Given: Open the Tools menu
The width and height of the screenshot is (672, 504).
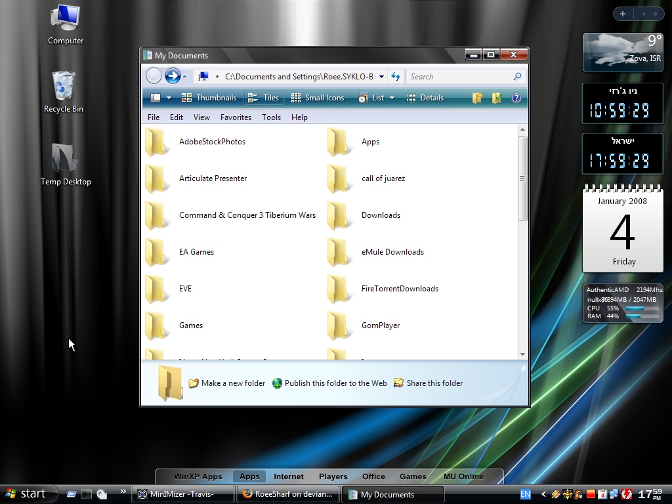Looking at the screenshot, I should click(x=271, y=117).
